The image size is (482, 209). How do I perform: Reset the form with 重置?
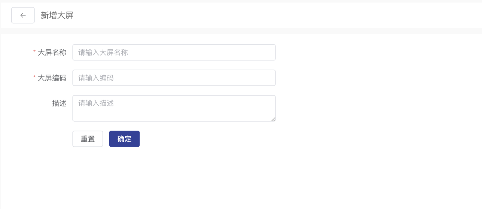pyautogui.click(x=88, y=139)
